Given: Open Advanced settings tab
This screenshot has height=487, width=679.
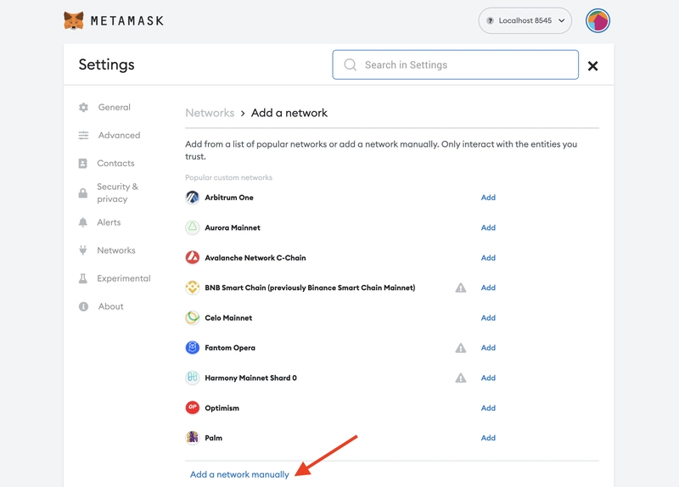Looking at the screenshot, I should [x=119, y=135].
